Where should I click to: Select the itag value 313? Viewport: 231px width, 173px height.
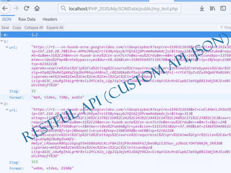coord(35,162)
